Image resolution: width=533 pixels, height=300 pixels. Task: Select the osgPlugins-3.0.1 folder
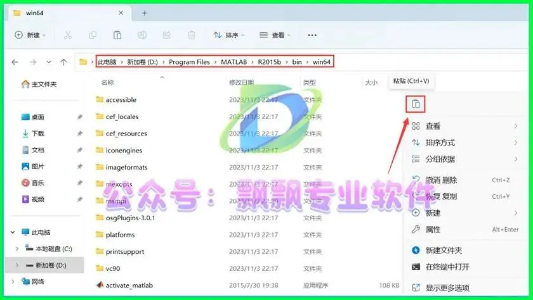[126, 218]
